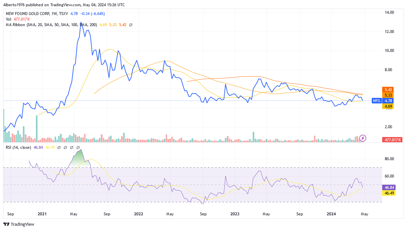
Task: Click the 4.69 value in MA Ribbon legend
Action: click(x=103, y=25)
